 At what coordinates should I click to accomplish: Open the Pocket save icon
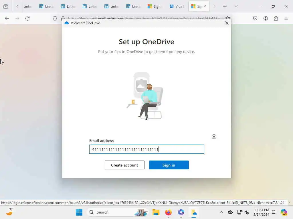coord(255,18)
